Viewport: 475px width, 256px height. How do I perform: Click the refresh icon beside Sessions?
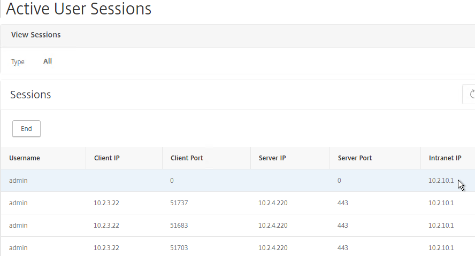[x=470, y=95]
